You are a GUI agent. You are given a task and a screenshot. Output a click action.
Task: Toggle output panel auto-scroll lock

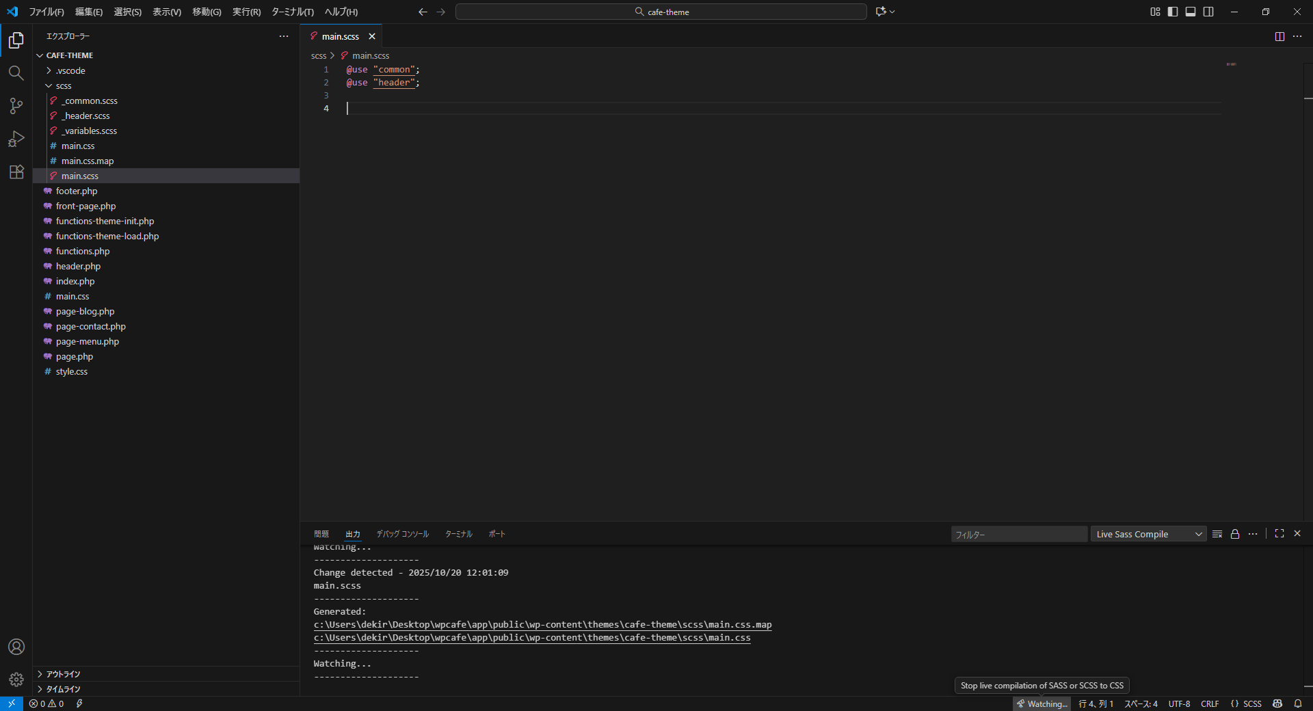[1235, 534]
